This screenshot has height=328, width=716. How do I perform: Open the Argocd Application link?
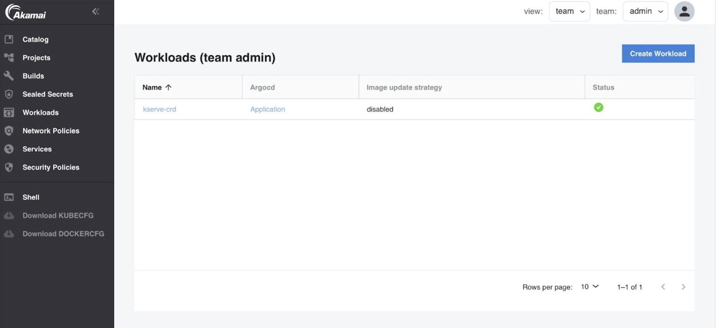point(267,109)
